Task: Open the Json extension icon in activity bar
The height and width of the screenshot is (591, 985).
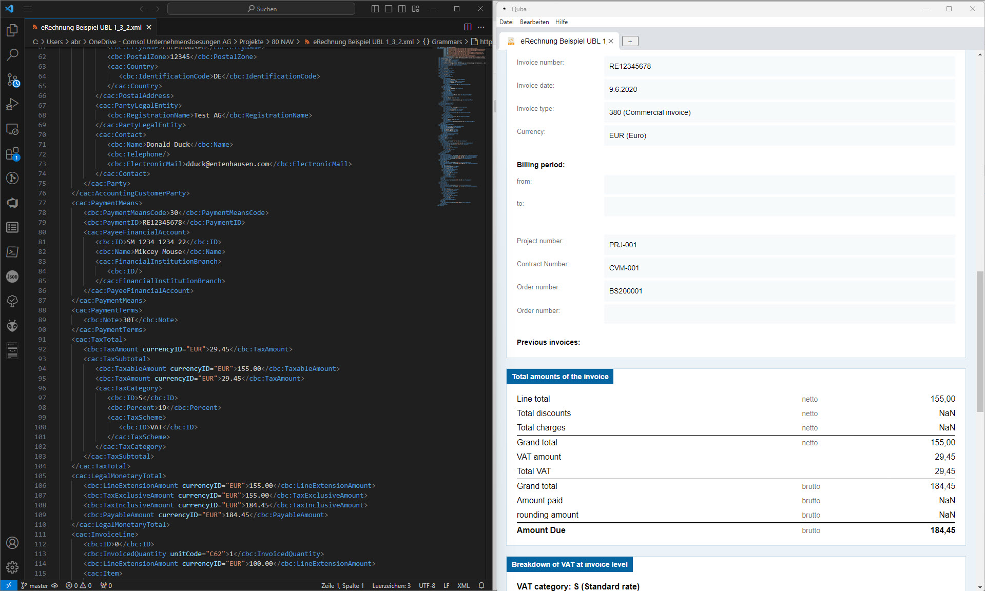Action: pyautogui.click(x=12, y=277)
